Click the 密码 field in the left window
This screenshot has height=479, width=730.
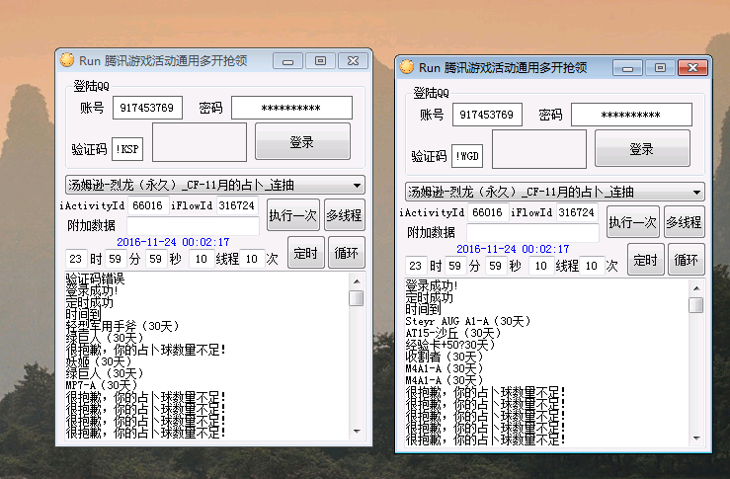[292, 108]
